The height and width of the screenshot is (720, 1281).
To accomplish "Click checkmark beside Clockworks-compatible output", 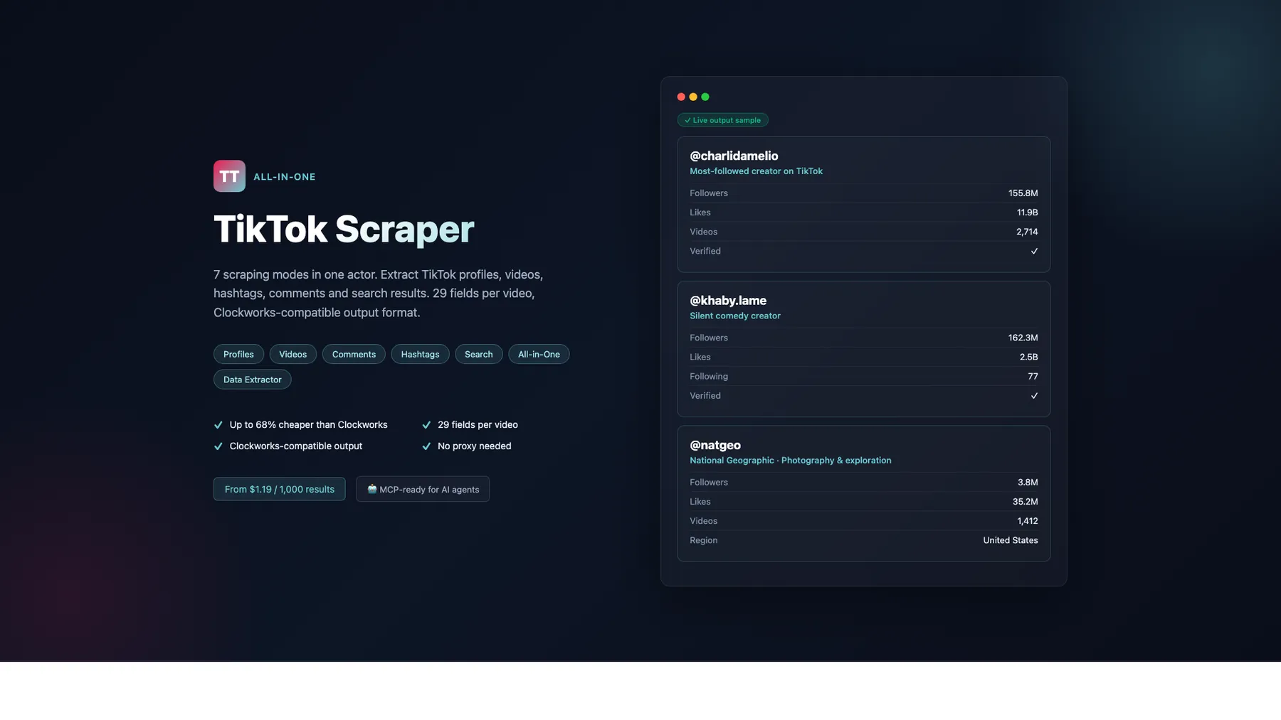I will pos(218,446).
